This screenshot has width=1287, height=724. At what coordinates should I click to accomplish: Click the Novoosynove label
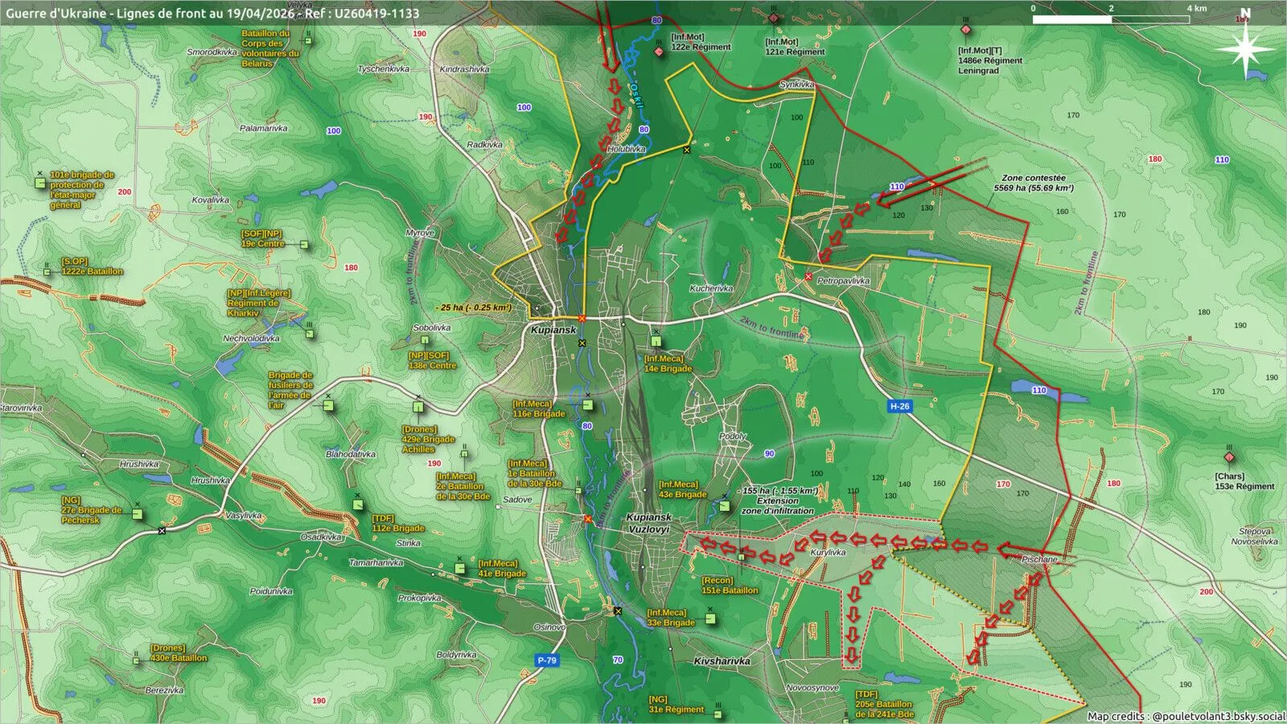[812, 688]
